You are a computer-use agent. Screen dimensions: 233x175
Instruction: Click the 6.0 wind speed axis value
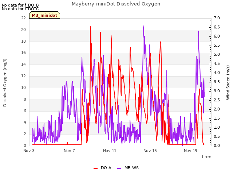pyautogui.click(x=217, y=36)
